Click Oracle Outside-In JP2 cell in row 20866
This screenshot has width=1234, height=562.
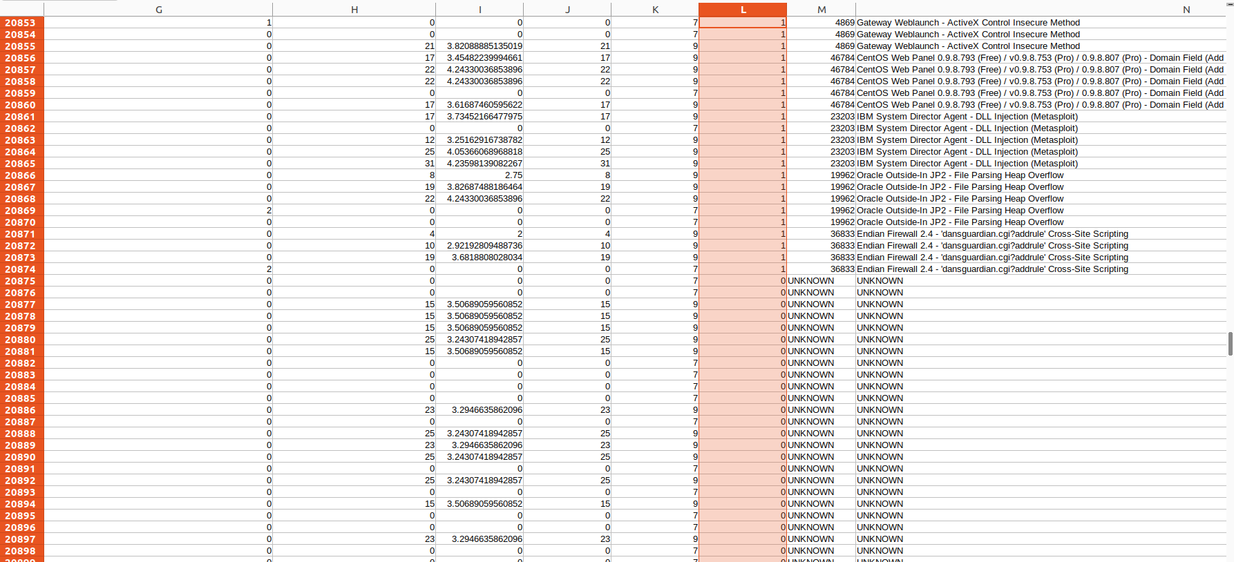[x=960, y=175]
